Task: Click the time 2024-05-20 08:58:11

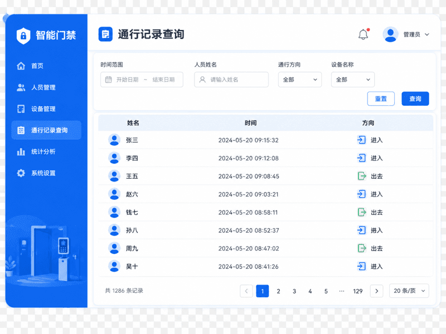Action: coord(248,213)
